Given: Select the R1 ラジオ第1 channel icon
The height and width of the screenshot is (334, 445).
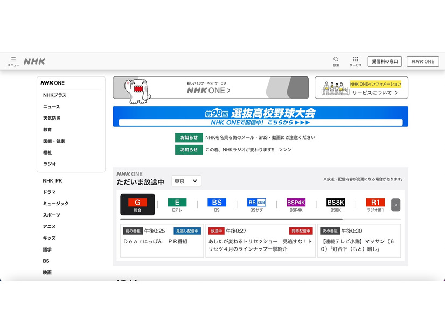Looking at the screenshot, I should tap(375, 205).
